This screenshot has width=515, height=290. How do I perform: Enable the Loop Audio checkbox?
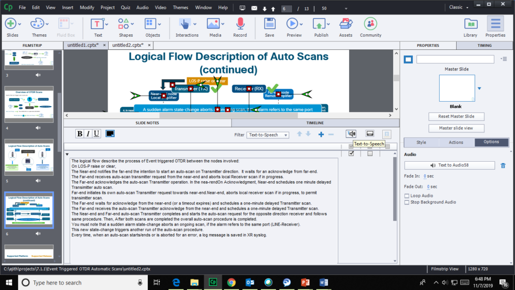click(406, 196)
